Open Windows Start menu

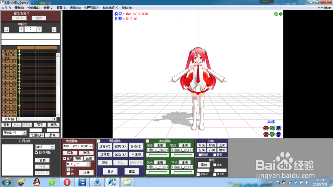[7, 182]
